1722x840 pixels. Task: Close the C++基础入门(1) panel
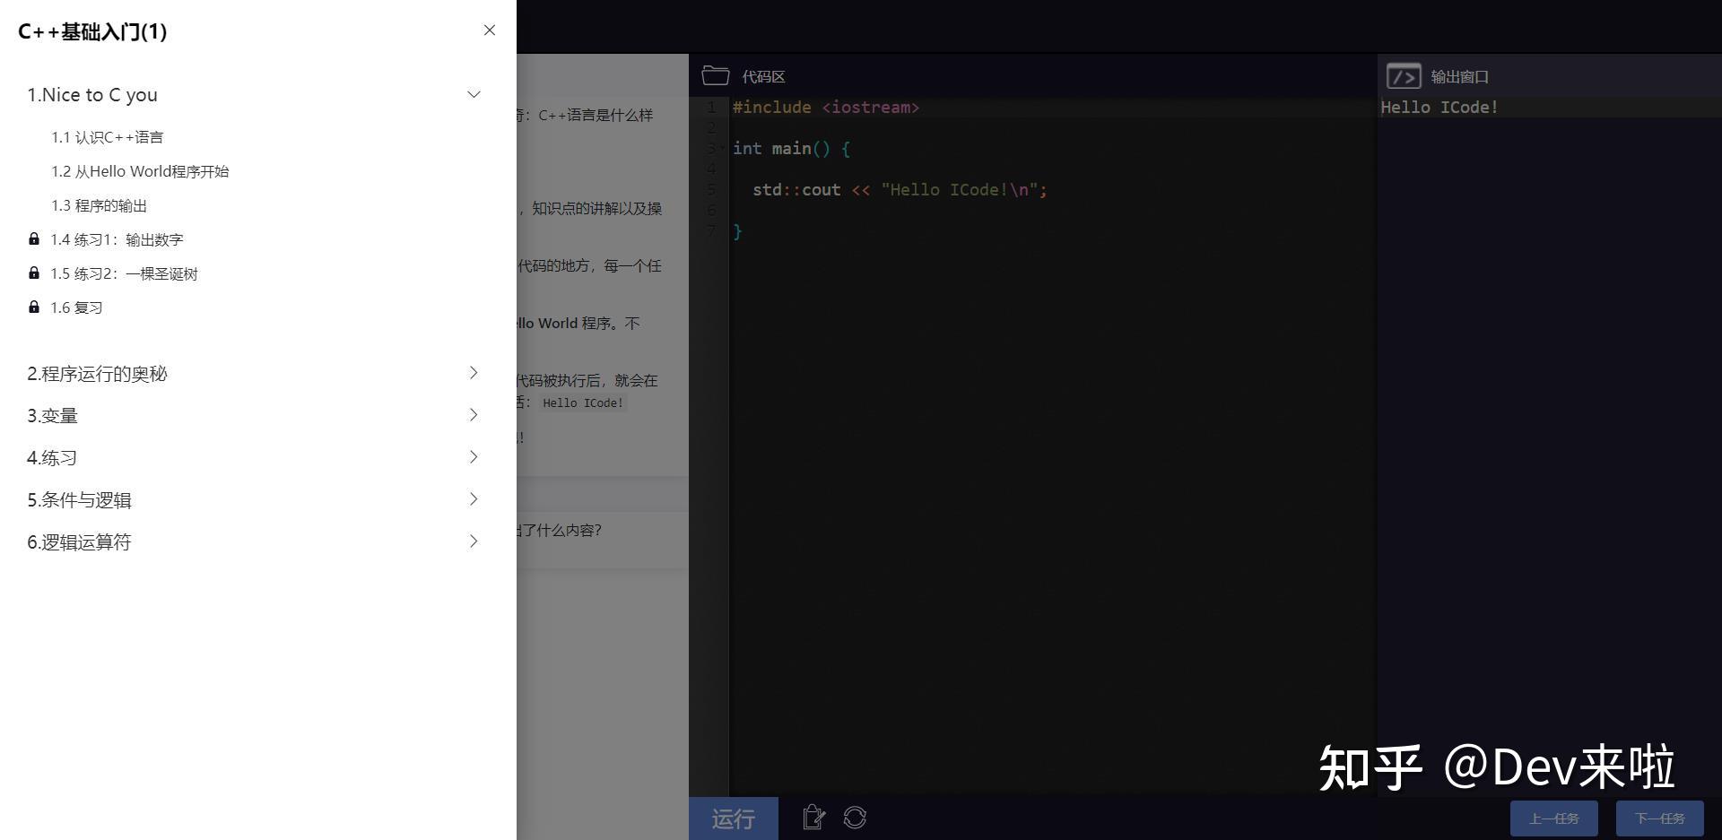(490, 30)
